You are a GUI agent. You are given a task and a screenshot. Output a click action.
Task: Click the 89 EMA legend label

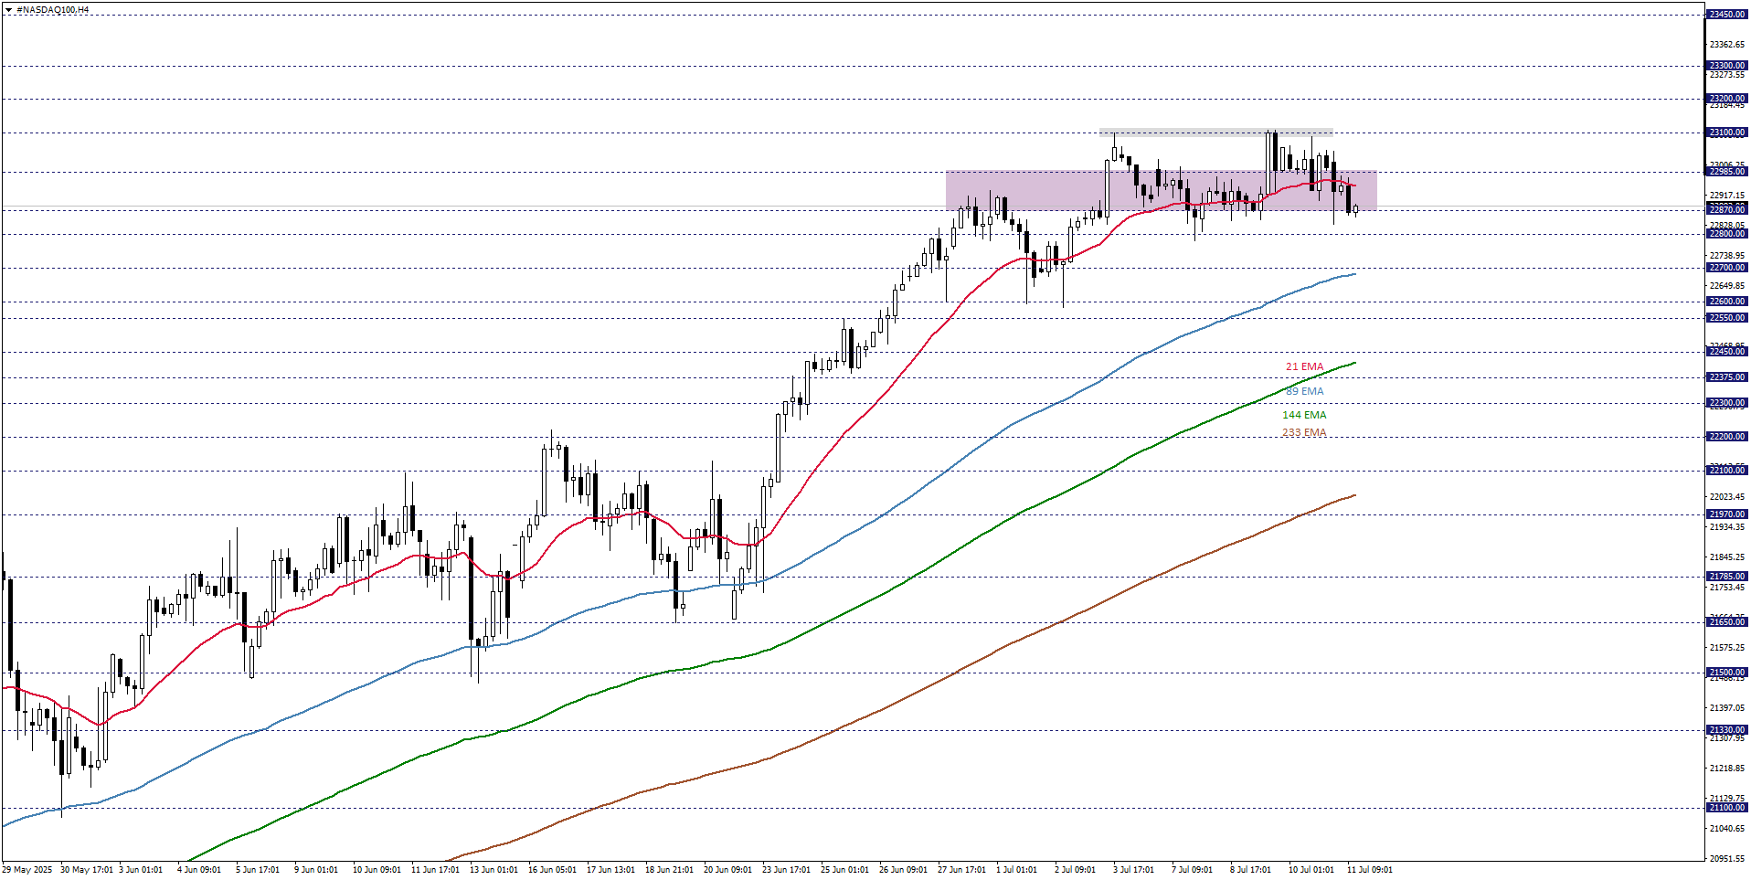1304,391
